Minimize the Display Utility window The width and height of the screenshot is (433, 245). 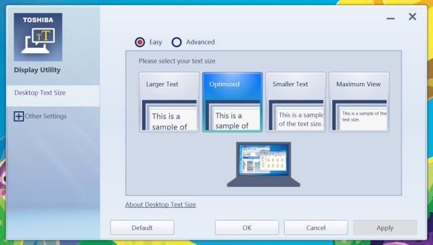pos(390,18)
